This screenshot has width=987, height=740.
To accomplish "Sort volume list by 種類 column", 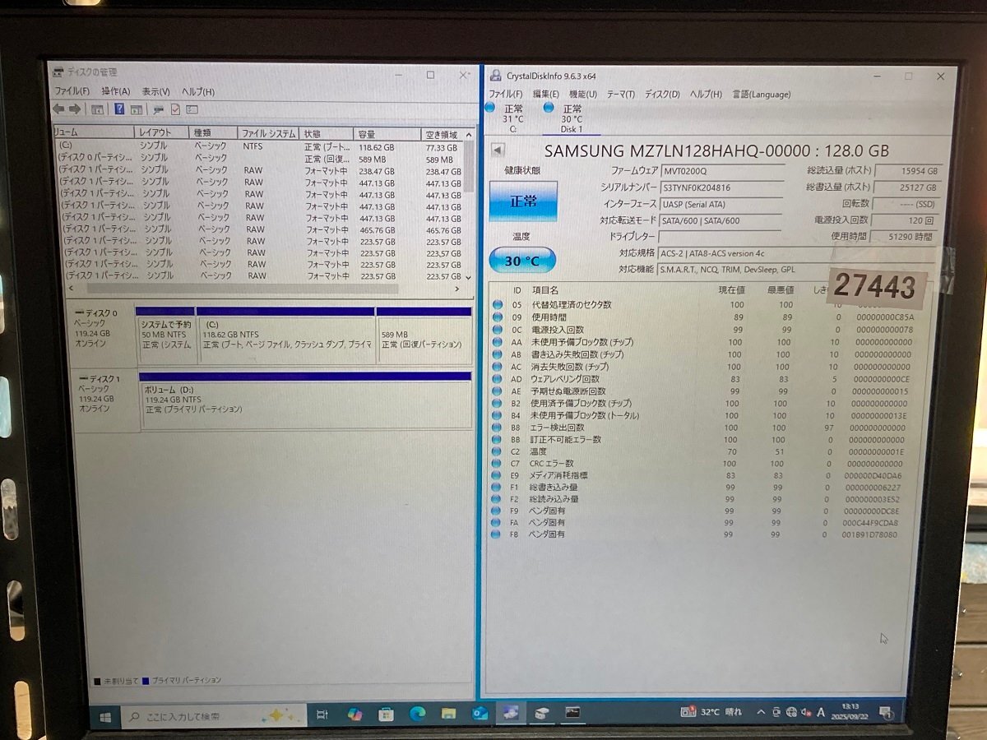I will click(213, 132).
